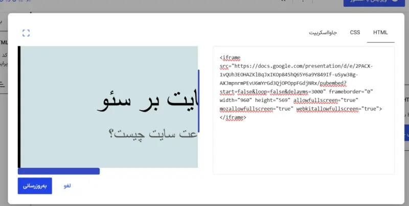Click the frameborder="0" attribute text
409x206 pixels.
351,92
